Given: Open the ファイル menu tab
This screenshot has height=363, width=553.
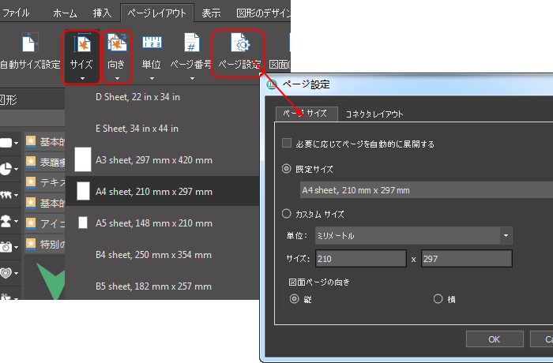Looking at the screenshot, I should [x=17, y=13].
